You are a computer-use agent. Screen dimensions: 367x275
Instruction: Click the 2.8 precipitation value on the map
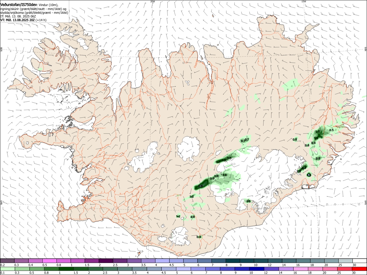pos(299,171)
